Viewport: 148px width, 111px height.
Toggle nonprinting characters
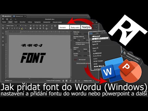click(x=43, y=28)
